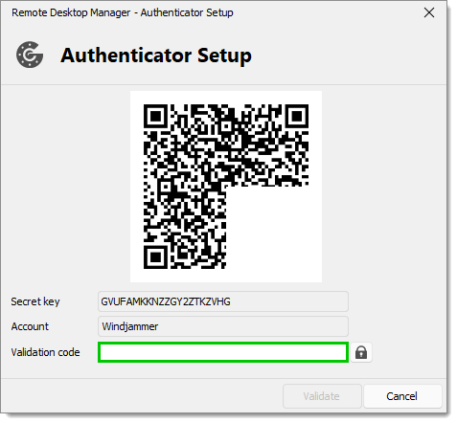This screenshot has width=457, height=423.
Task: Click the QR code image
Action: [226, 187]
